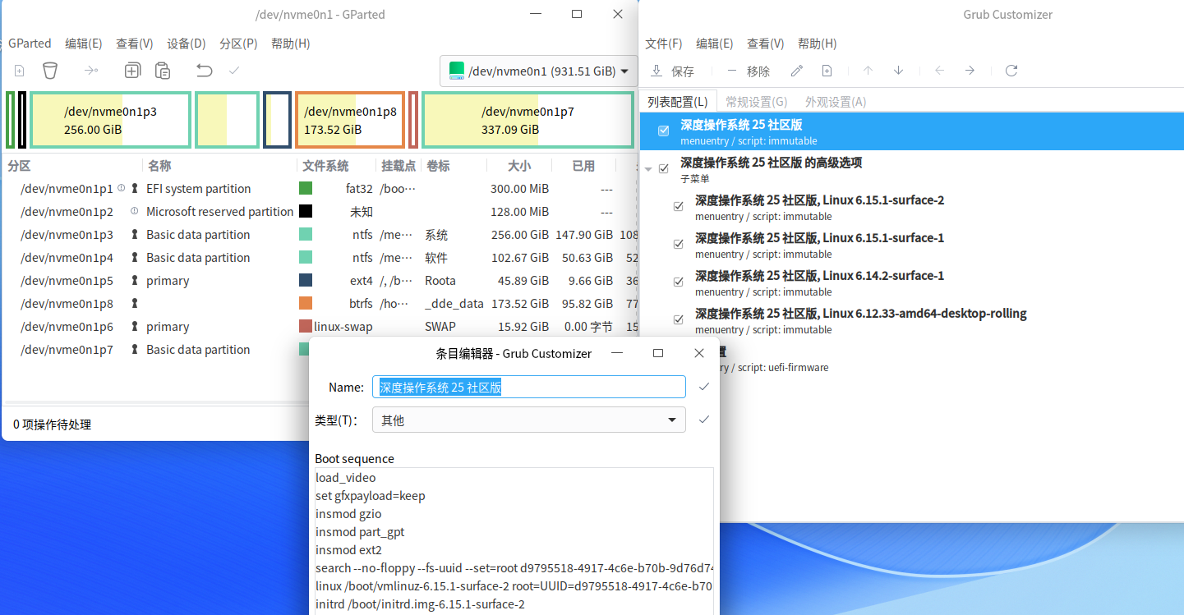Click the Name input field in the entry editor

[x=529, y=387]
